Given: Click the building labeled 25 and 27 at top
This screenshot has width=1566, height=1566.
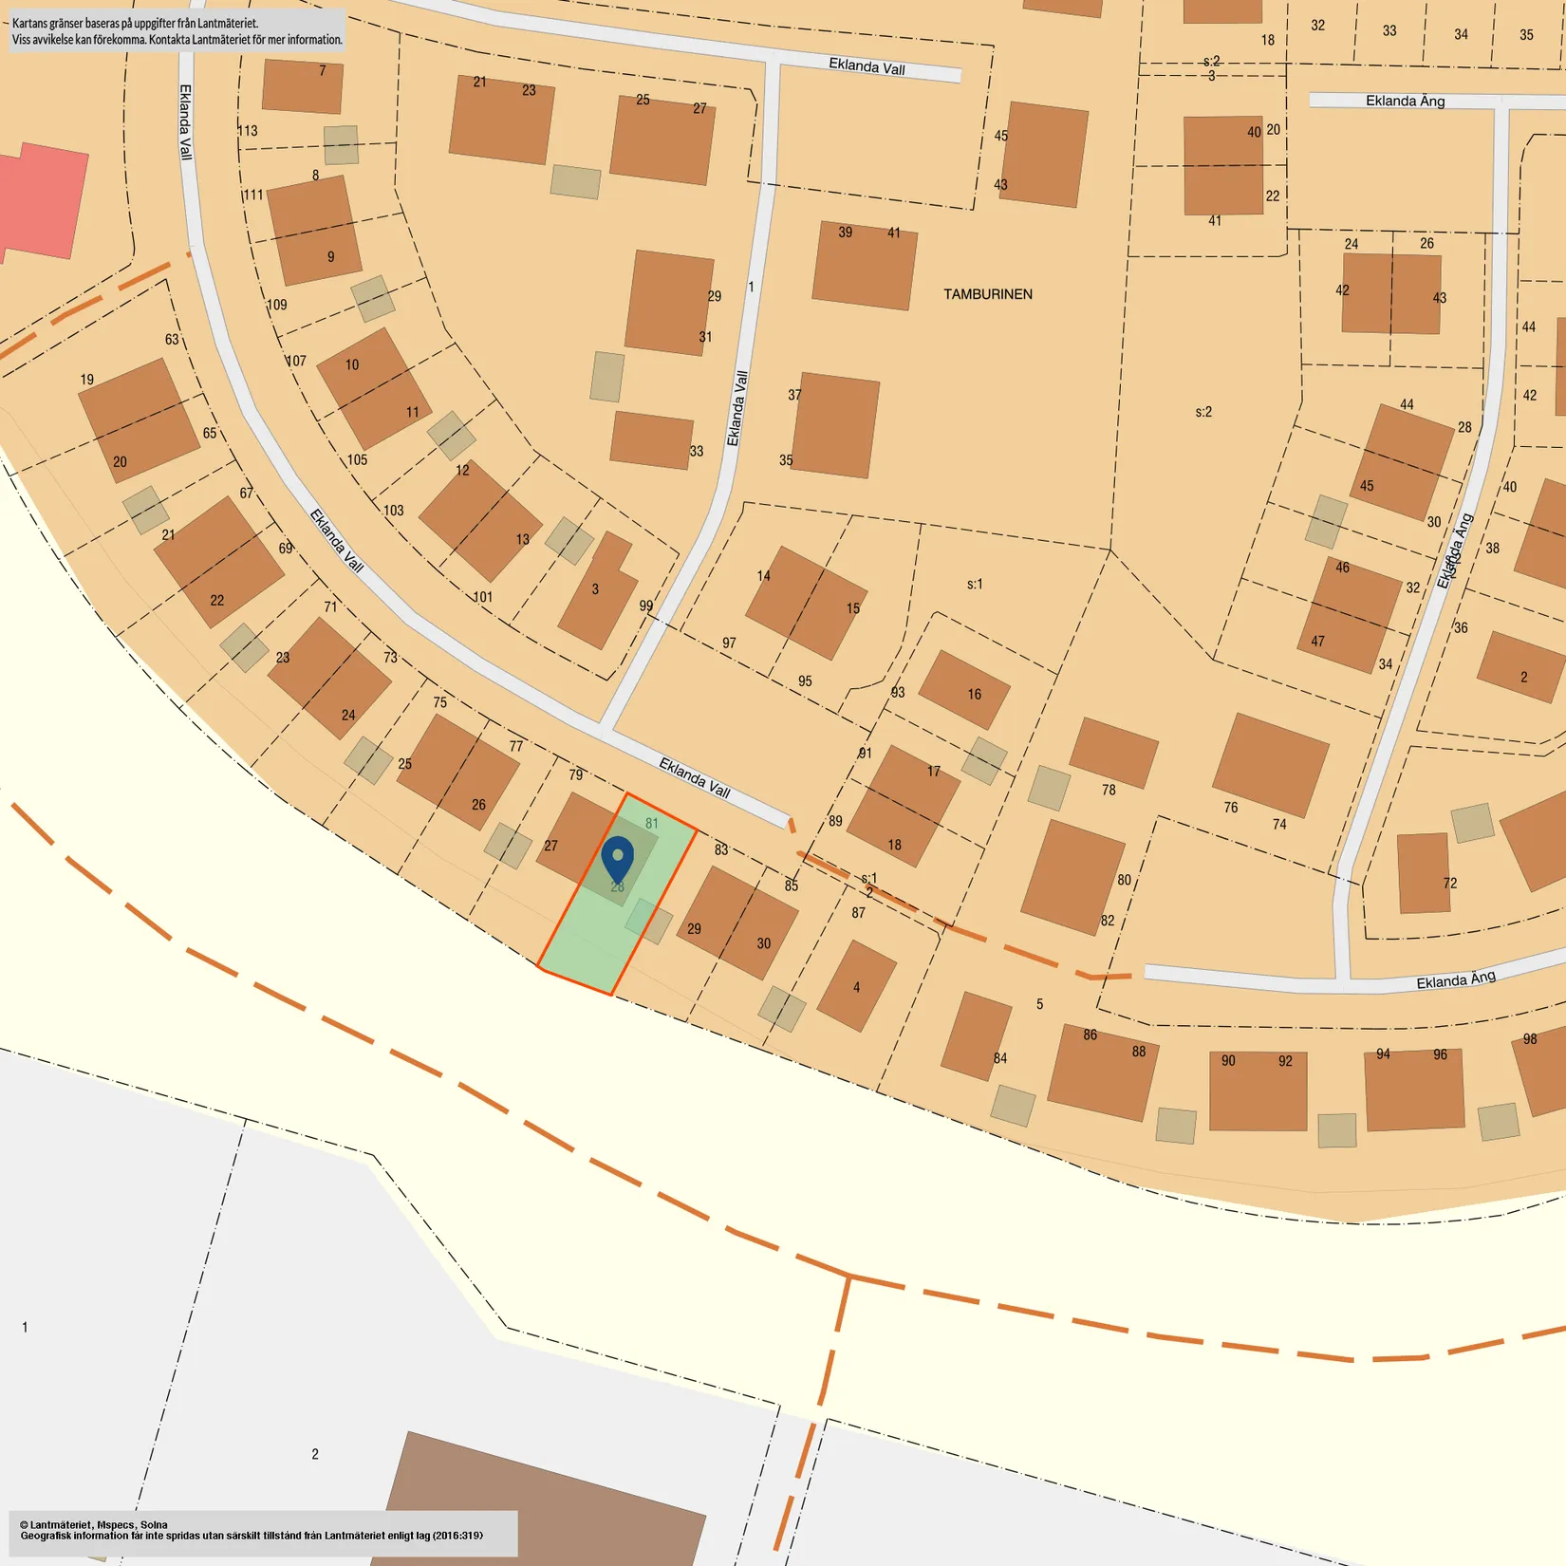Looking at the screenshot, I should (662, 140).
